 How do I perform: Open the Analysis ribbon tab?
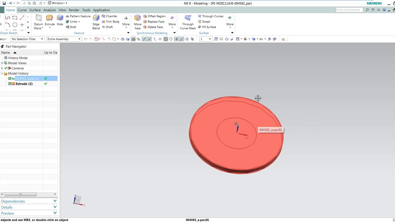(49, 10)
